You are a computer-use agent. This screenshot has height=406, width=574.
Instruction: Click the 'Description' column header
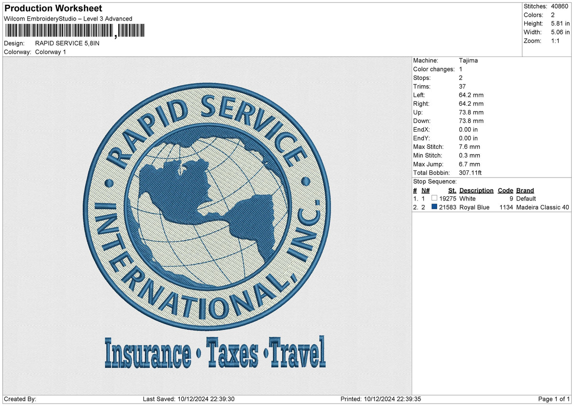(x=476, y=190)
